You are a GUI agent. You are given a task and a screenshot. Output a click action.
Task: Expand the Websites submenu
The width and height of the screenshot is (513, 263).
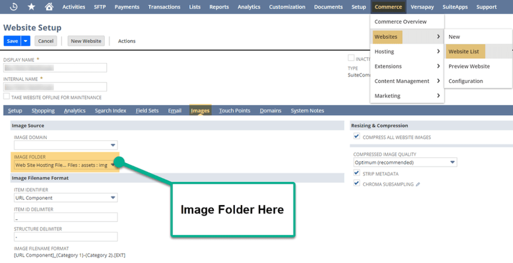point(407,37)
